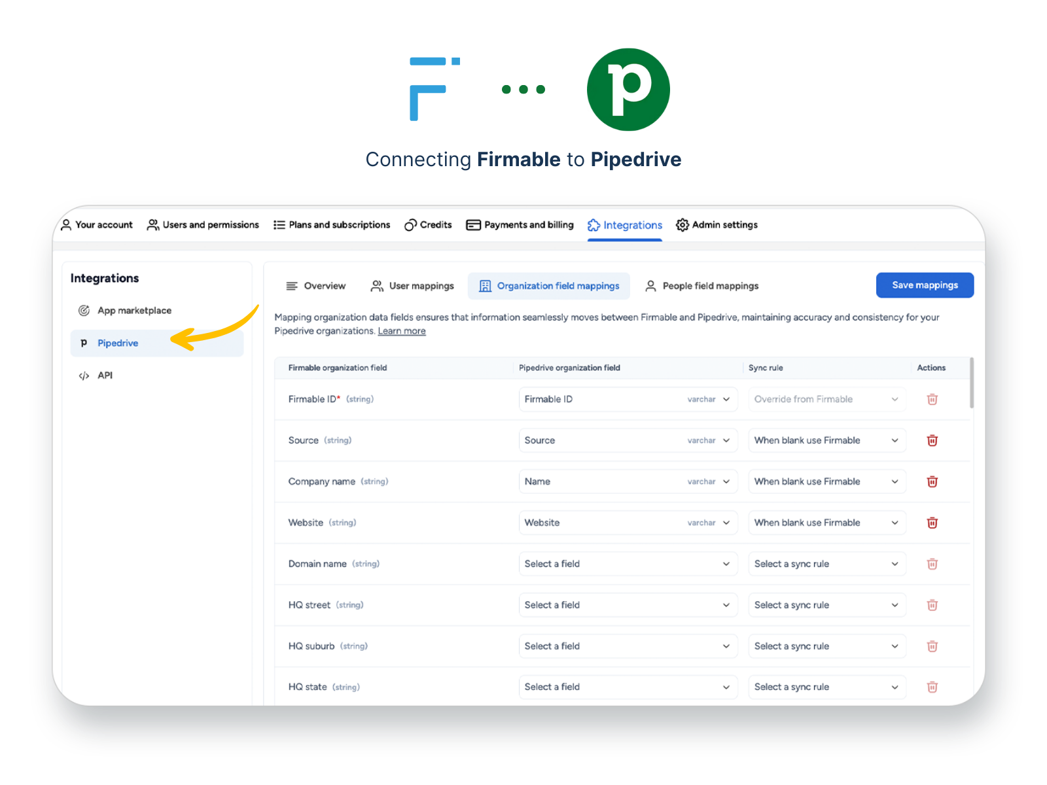Switch to People field mappings sub-tab
This screenshot has width=1047, height=785.
(701, 286)
